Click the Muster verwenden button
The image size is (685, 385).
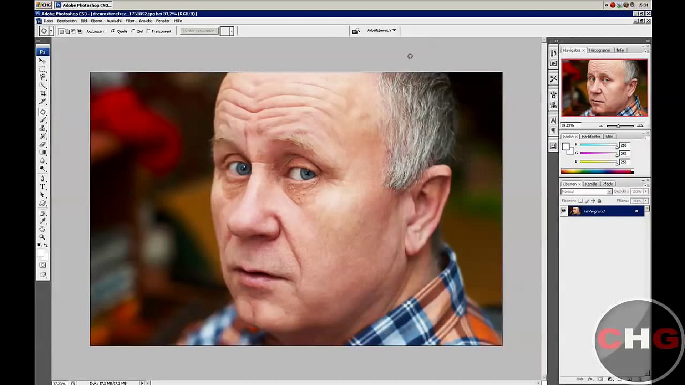point(199,31)
